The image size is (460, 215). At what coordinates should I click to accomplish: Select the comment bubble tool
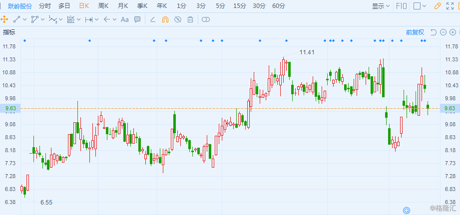pos(137,19)
